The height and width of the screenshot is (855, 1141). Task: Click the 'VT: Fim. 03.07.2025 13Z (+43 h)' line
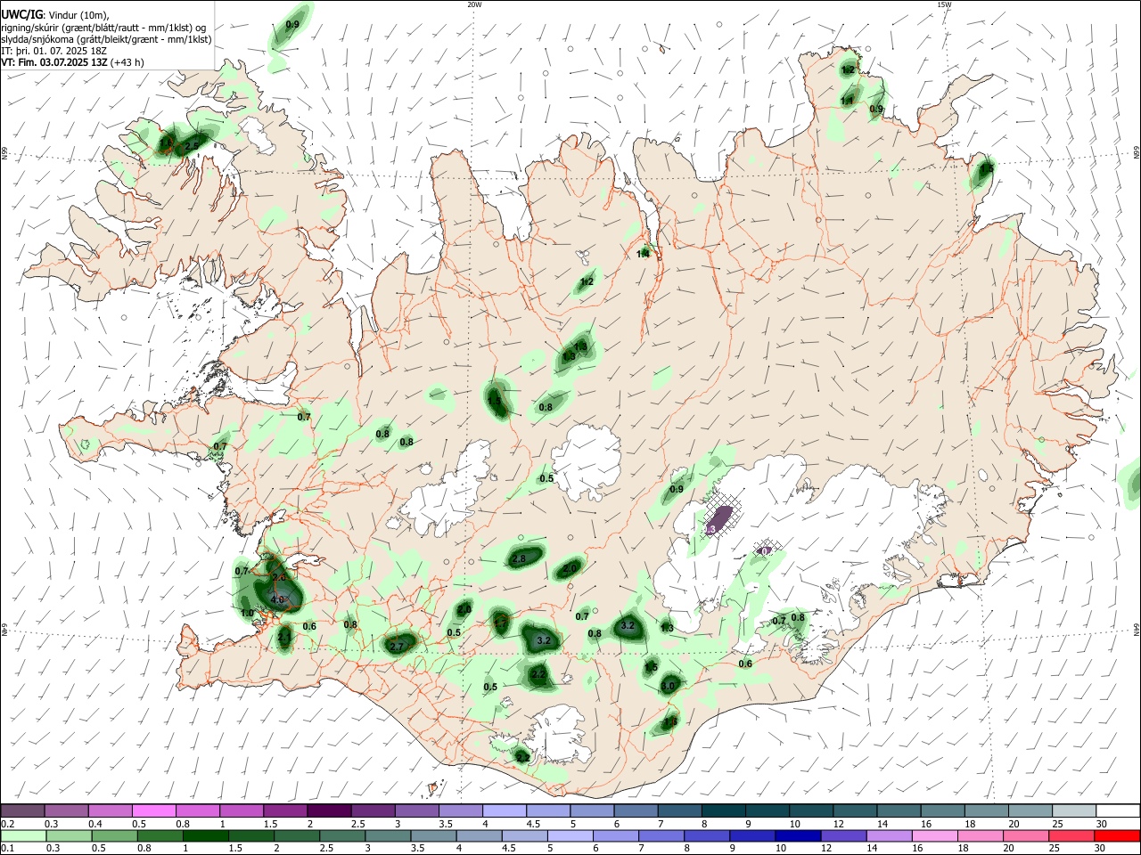click(x=72, y=62)
